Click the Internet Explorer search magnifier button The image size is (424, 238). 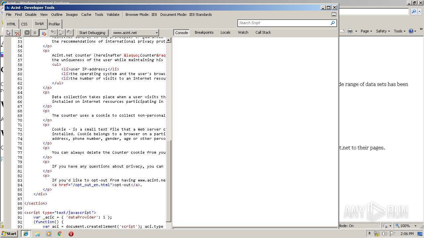(414, 12)
